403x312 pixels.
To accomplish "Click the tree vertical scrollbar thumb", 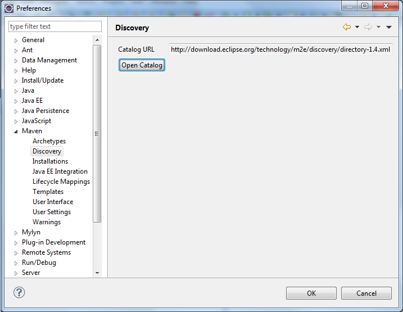I will click(x=97, y=134).
